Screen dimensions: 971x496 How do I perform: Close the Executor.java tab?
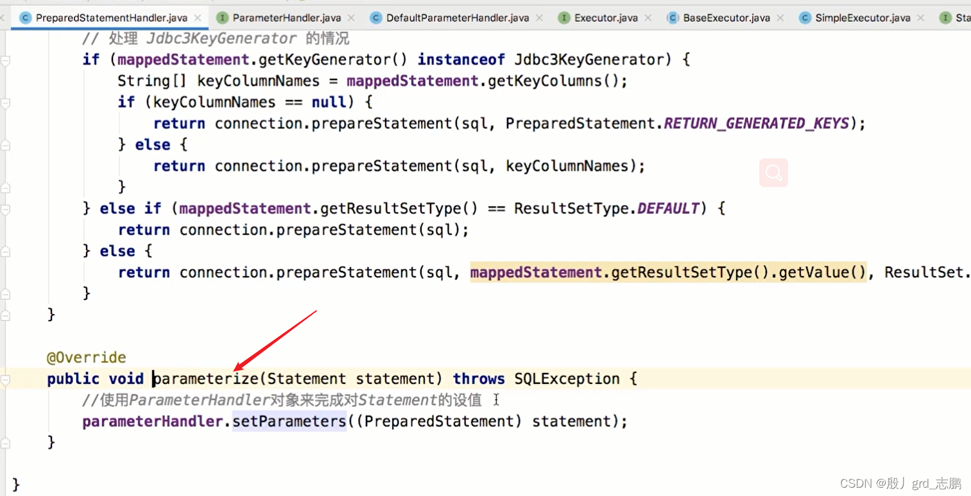point(648,18)
